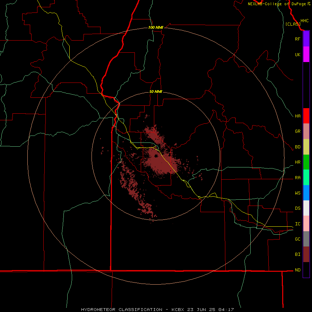
Task: Click the GR salmon legend swatch
Action: click(x=306, y=131)
